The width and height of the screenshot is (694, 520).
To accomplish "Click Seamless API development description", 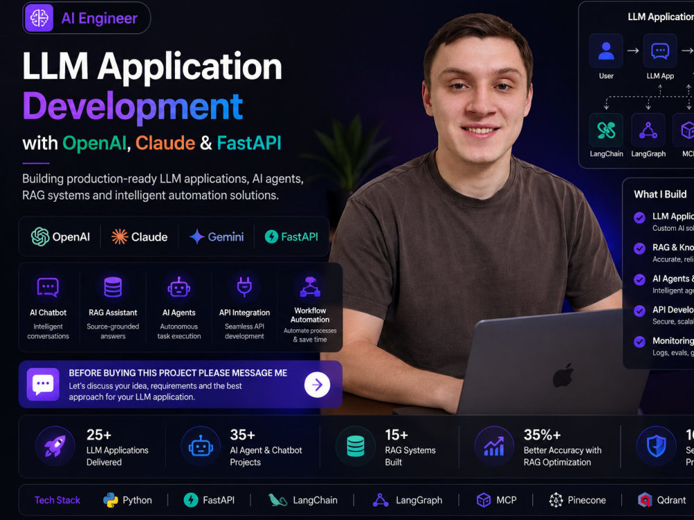I will [244, 331].
